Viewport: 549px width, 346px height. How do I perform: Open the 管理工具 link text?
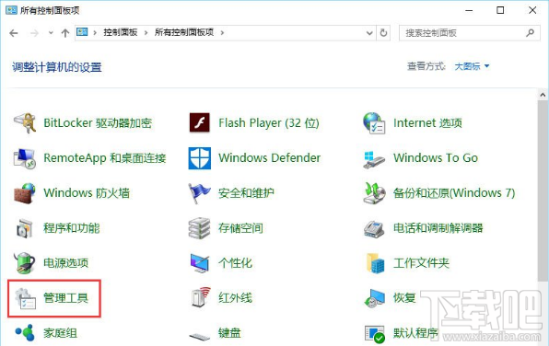click(x=65, y=298)
